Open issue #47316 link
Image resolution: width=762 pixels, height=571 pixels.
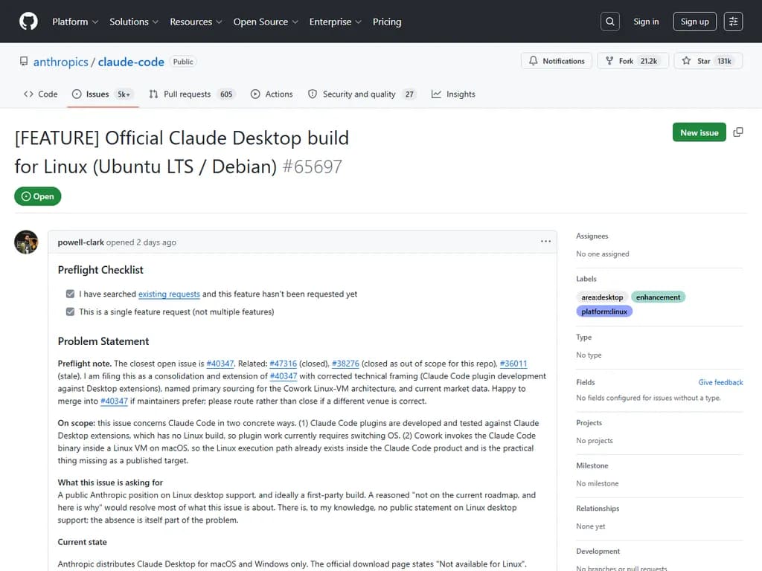[283, 363]
